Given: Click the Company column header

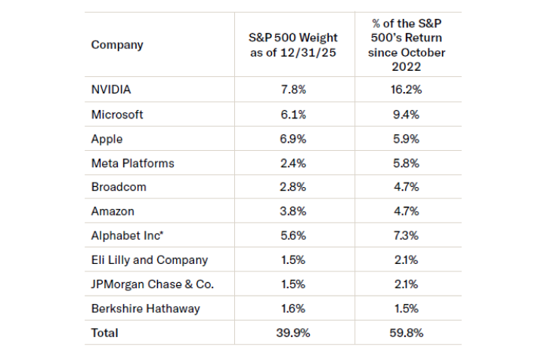Looking at the screenshot, I should click(x=117, y=44).
